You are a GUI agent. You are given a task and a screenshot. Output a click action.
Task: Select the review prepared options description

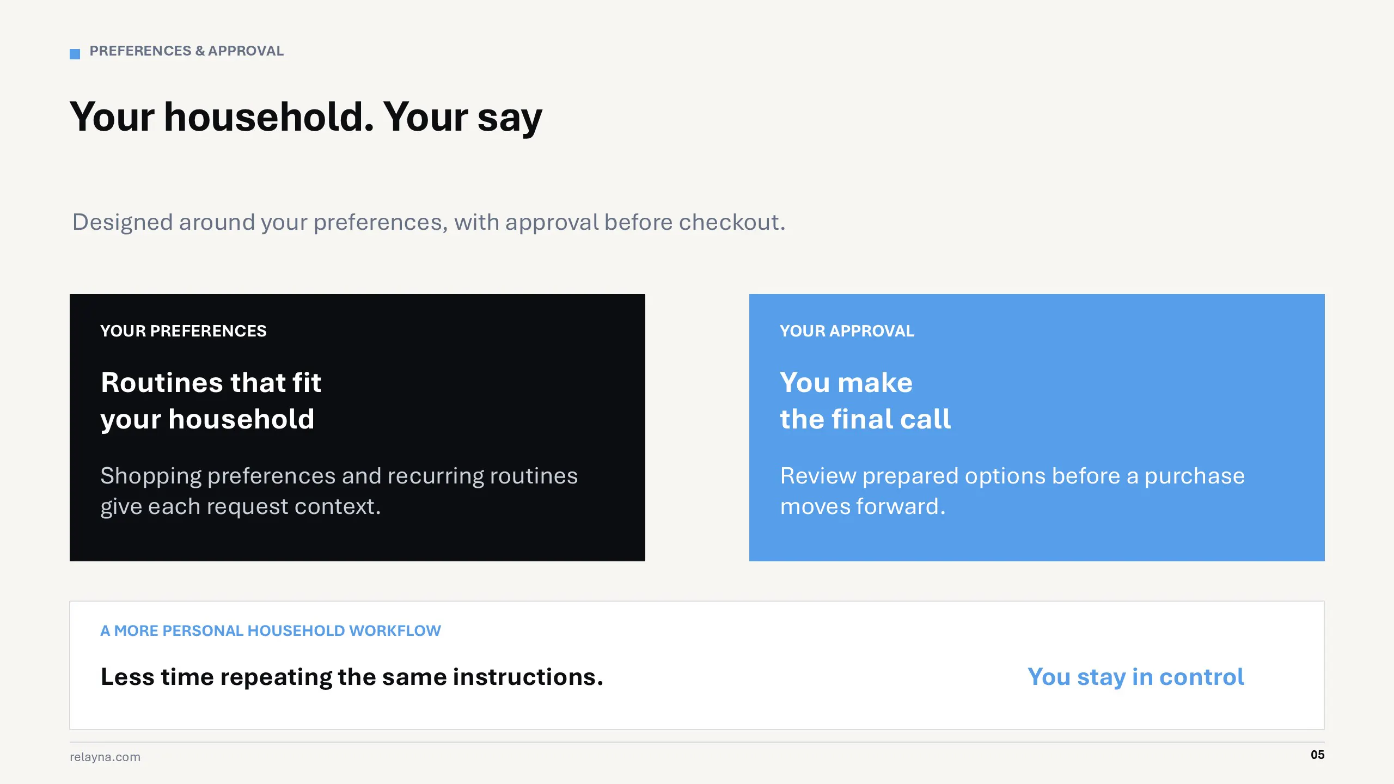coord(1012,491)
